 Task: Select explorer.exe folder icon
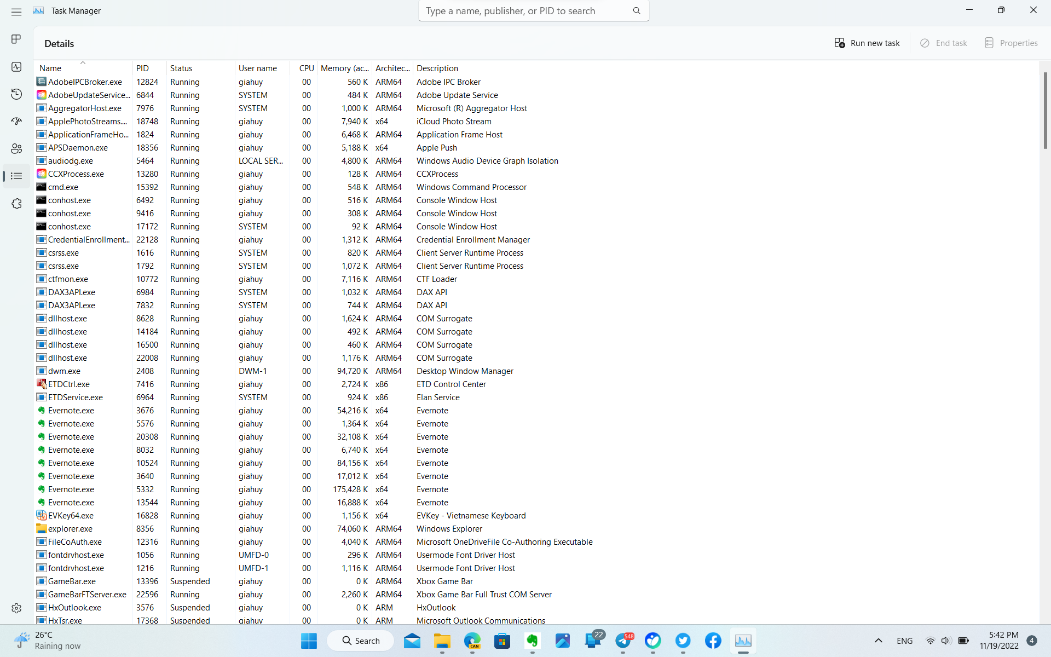(x=42, y=528)
